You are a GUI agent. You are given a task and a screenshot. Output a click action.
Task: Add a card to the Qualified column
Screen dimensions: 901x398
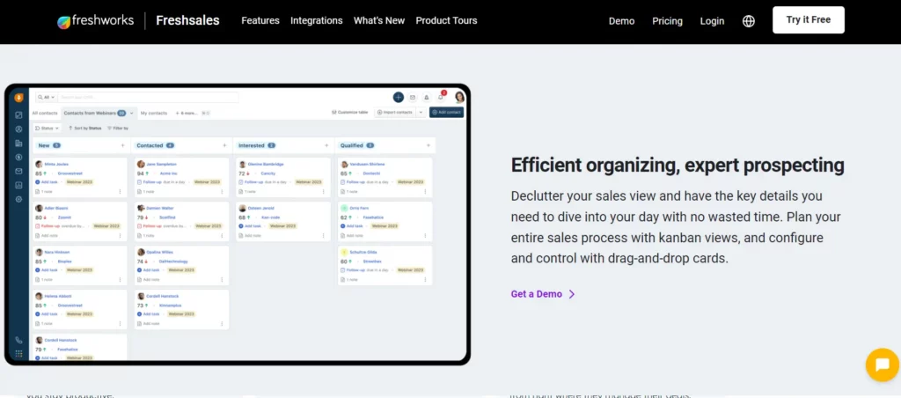429,145
